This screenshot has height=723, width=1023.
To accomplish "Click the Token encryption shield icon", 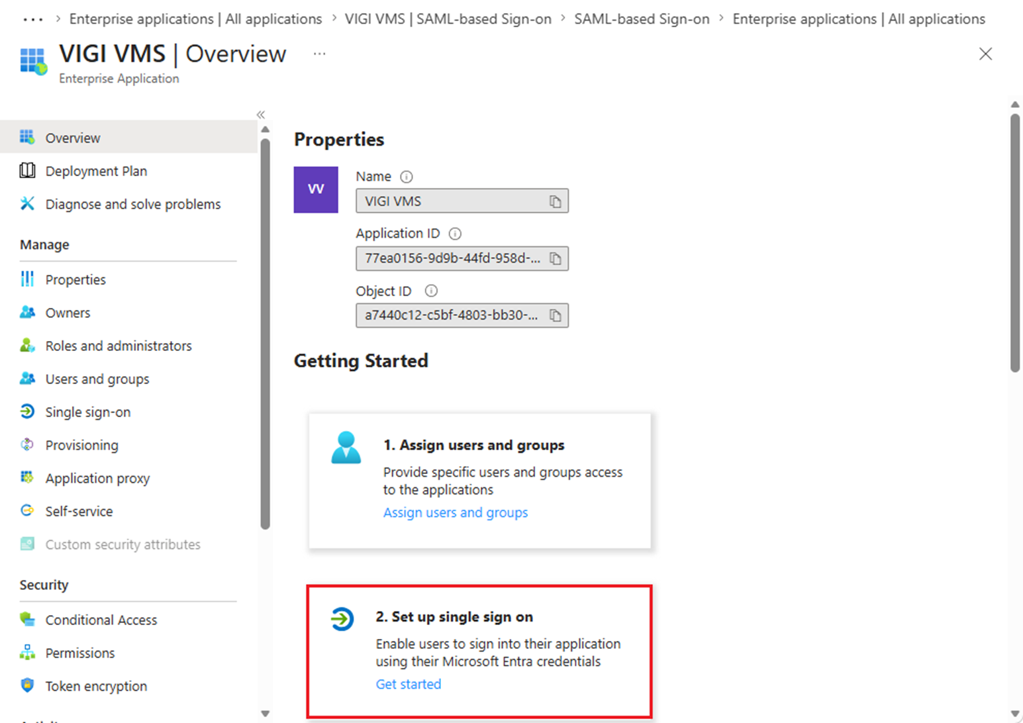I will coord(27,685).
